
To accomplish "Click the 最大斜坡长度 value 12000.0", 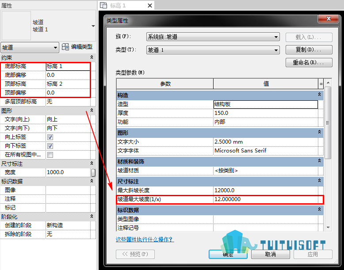I will (x=265, y=190).
